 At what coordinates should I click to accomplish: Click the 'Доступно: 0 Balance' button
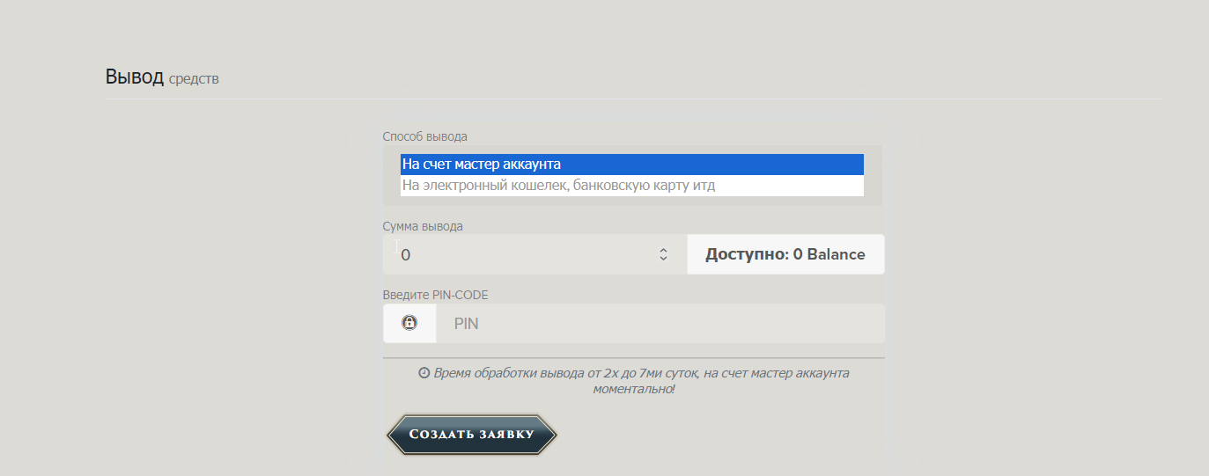click(x=785, y=254)
